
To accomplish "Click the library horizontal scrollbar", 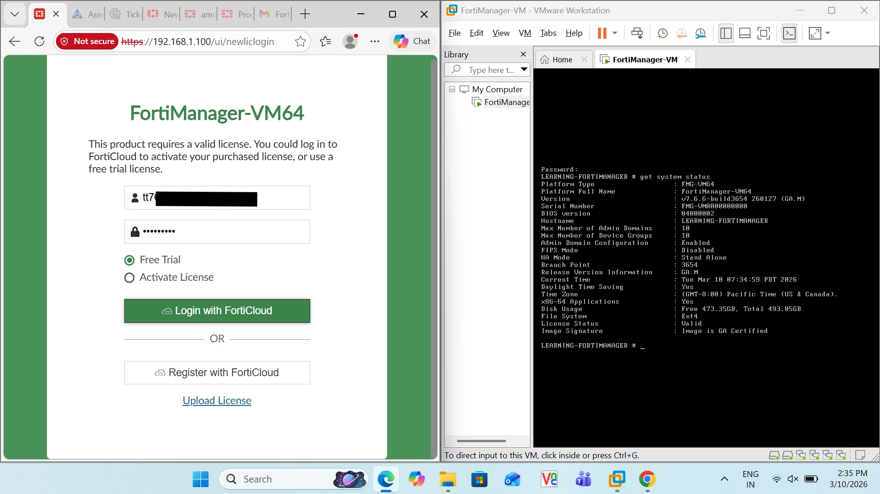I will pos(481,441).
